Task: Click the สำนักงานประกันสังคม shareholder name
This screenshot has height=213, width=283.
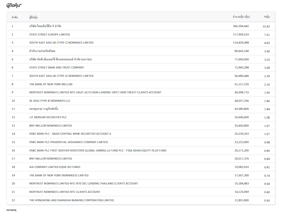Action: [x=42, y=51]
